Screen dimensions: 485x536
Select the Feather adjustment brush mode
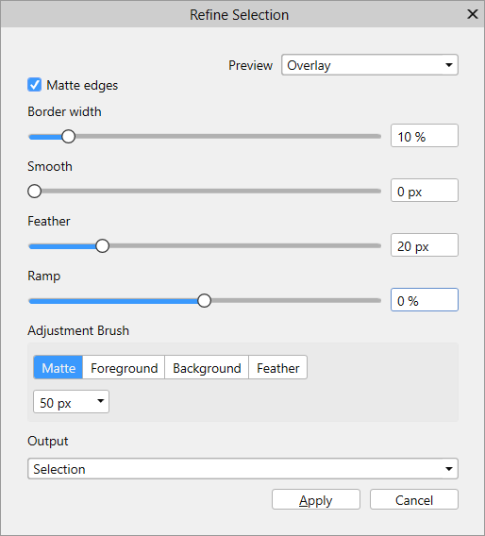point(277,367)
